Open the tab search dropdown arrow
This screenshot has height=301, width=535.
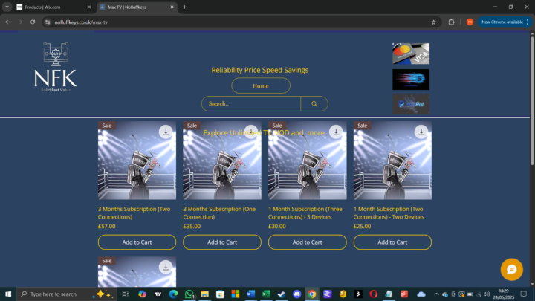(7, 7)
